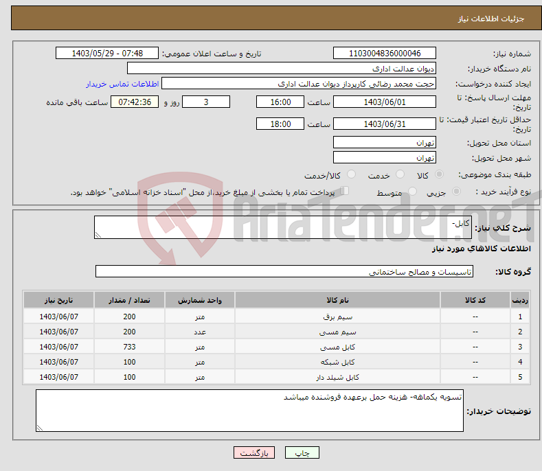Click the delivery province field تهران
This screenshot has height=471, width=542.
pos(385,142)
